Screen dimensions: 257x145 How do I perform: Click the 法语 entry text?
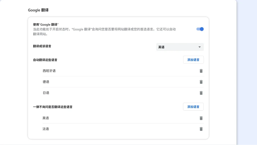pyautogui.click(x=46, y=129)
